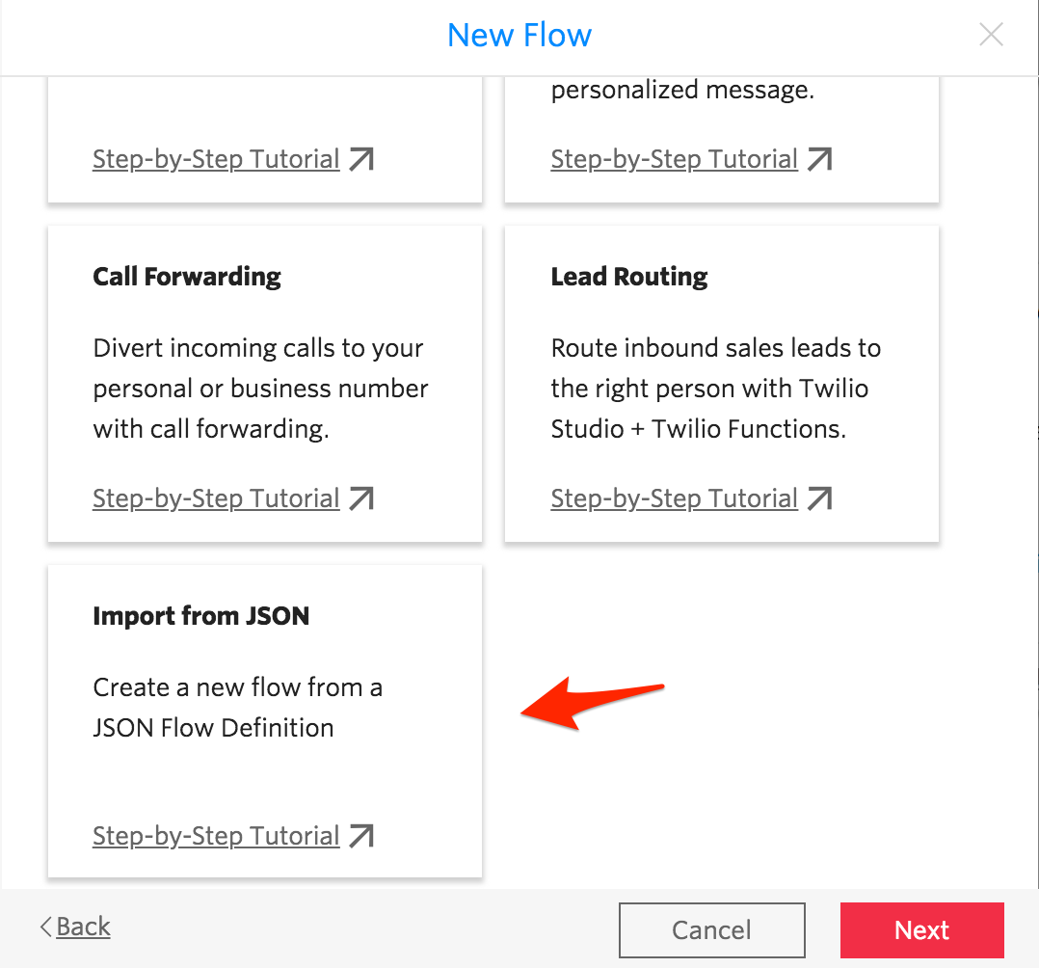Open the tutorial under the personalized message card
The height and width of the screenshot is (968, 1039).
point(674,158)
